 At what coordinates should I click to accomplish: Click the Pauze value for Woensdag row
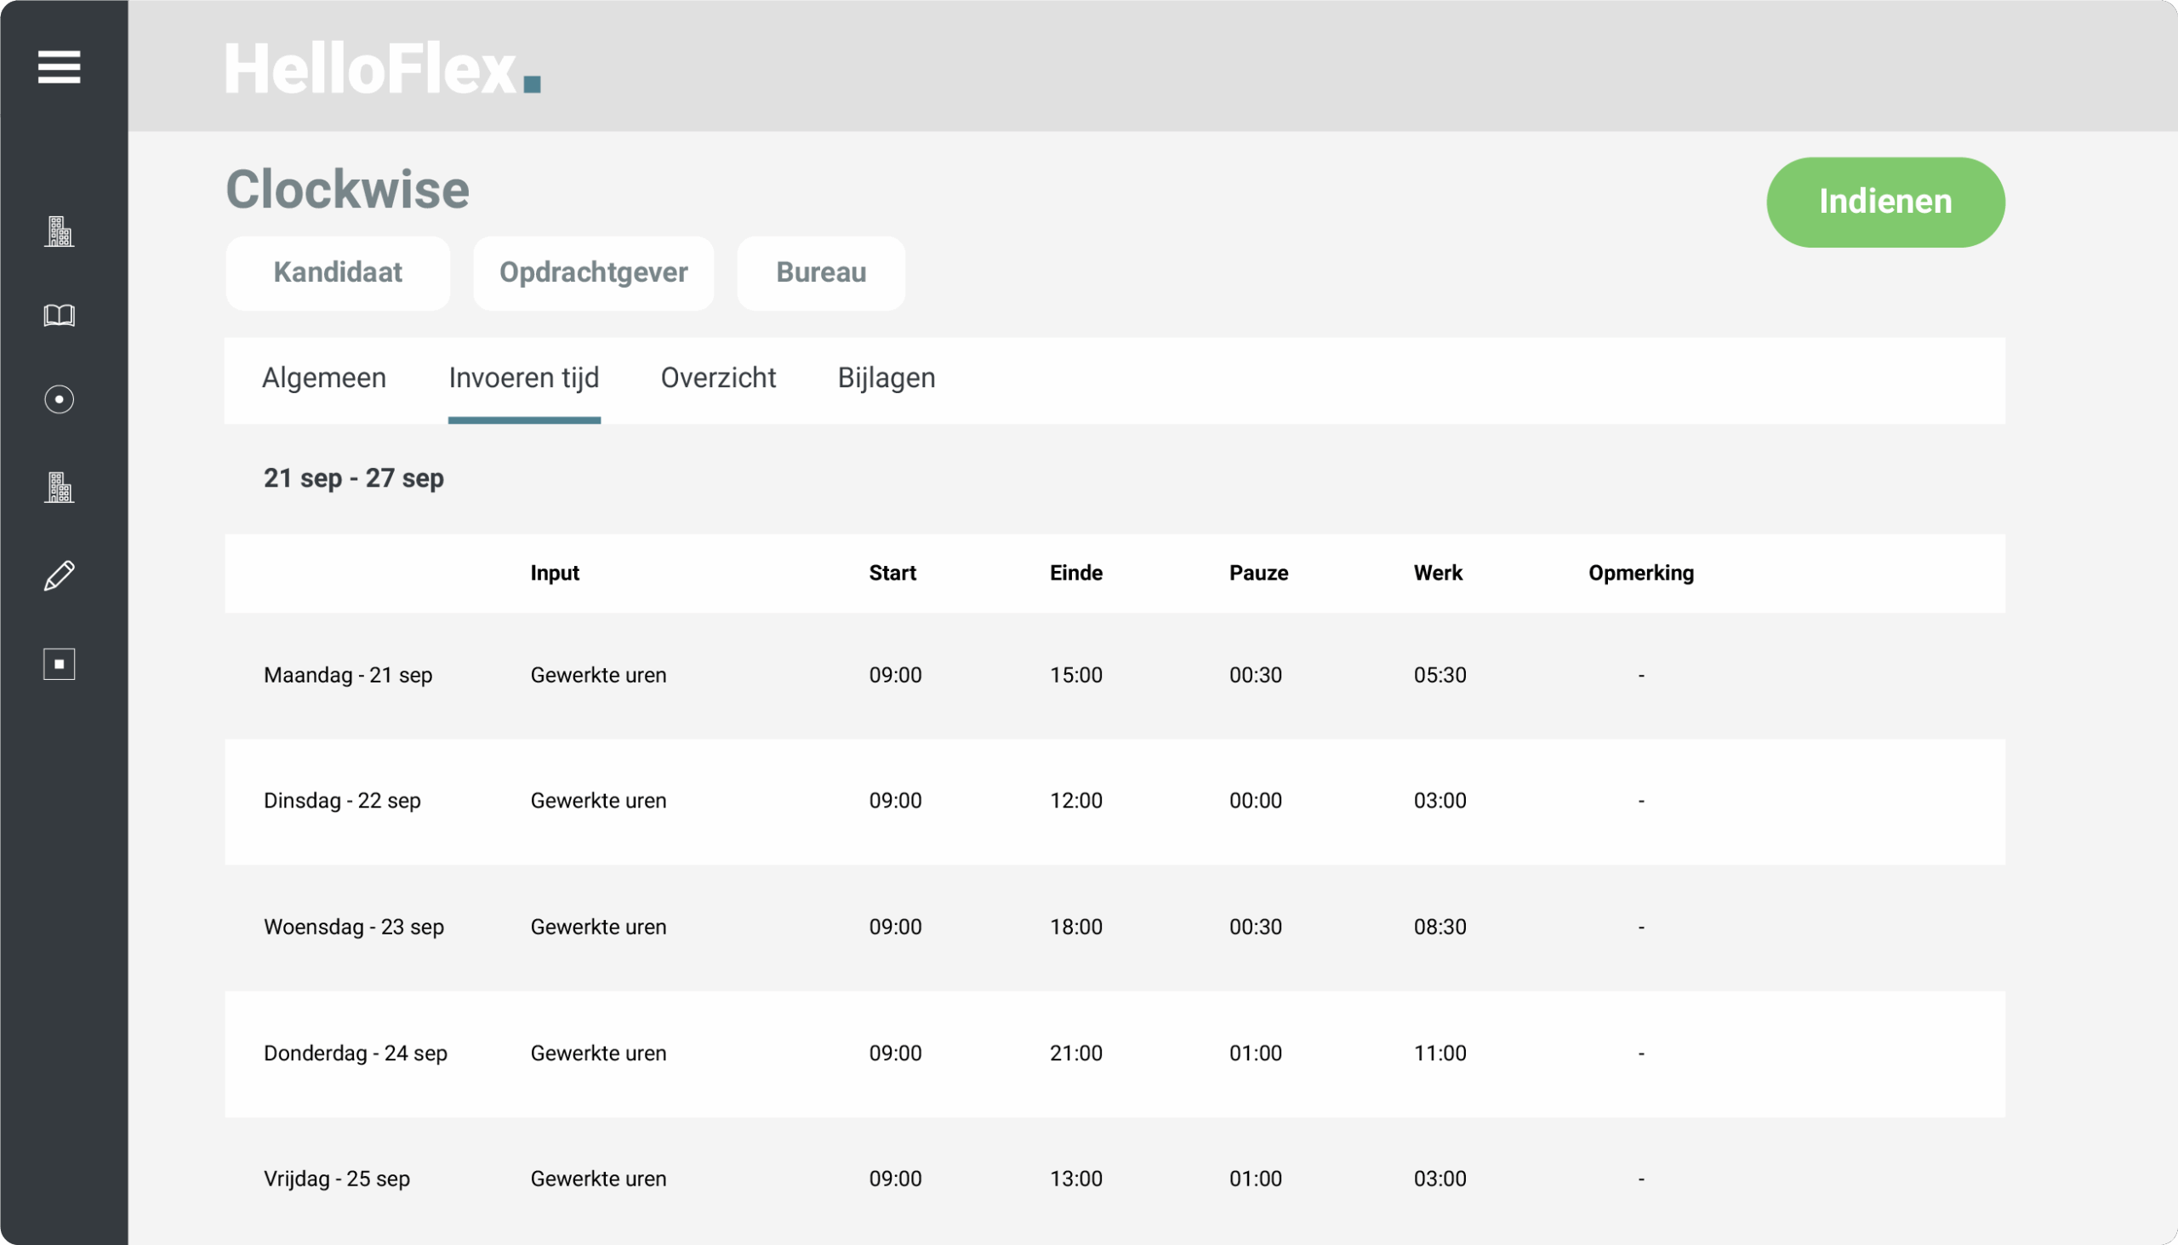pos(1255,927)
